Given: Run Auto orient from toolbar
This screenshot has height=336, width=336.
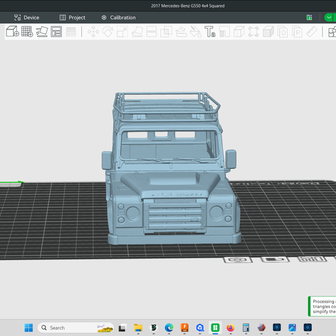Looking at the screenshot, I should tap(42, 32).
